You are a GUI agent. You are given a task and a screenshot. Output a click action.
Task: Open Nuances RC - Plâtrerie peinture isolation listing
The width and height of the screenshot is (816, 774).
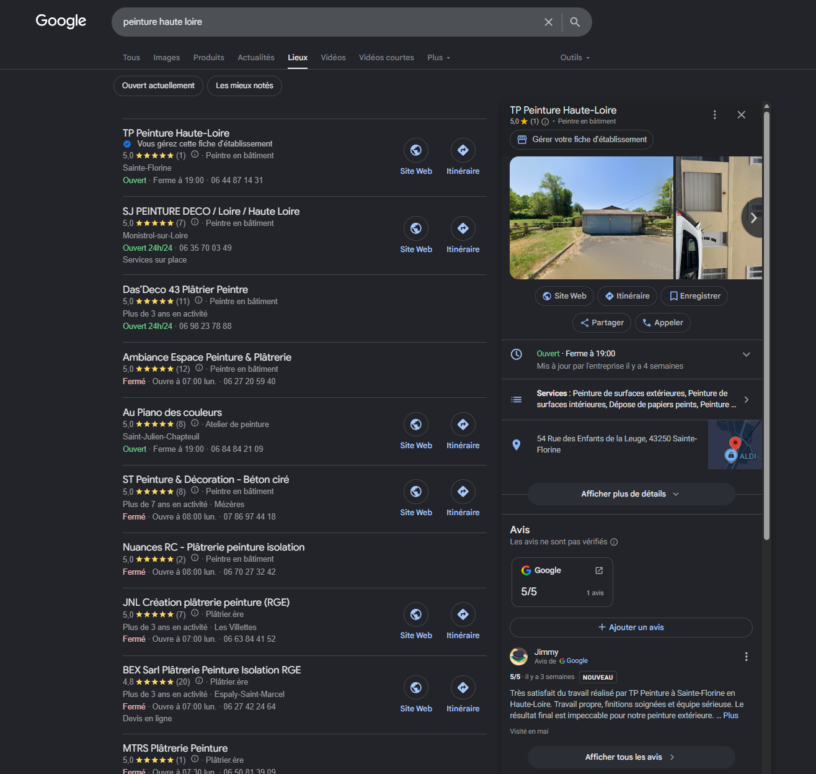point(214,547)
